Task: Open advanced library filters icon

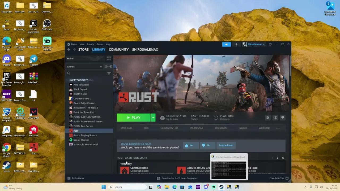Action: point(109,73)
